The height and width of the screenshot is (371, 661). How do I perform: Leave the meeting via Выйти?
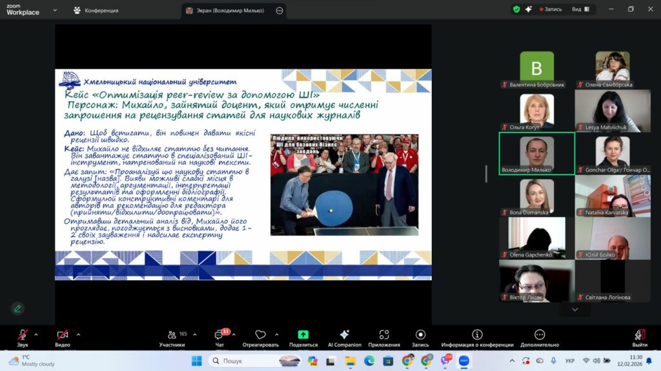[640, 336]
